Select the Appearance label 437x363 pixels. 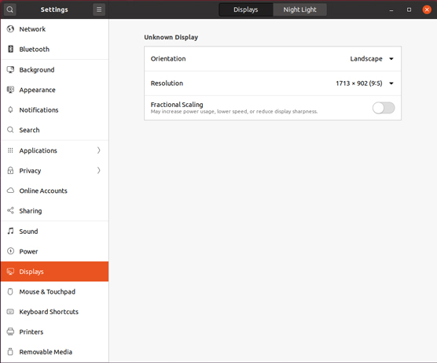click(38, 90)
